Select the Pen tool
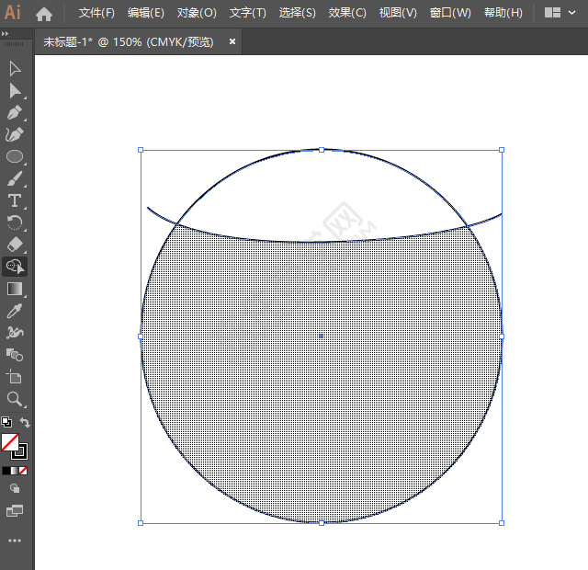The width and height of the screenshot is (588, 570). 15,112
